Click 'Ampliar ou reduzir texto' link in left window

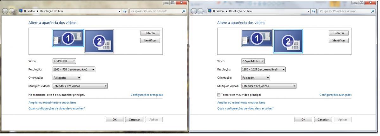52,102
